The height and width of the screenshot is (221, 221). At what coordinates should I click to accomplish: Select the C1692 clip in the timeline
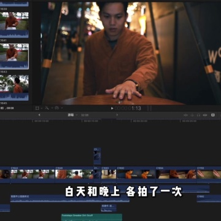point(136,174)
